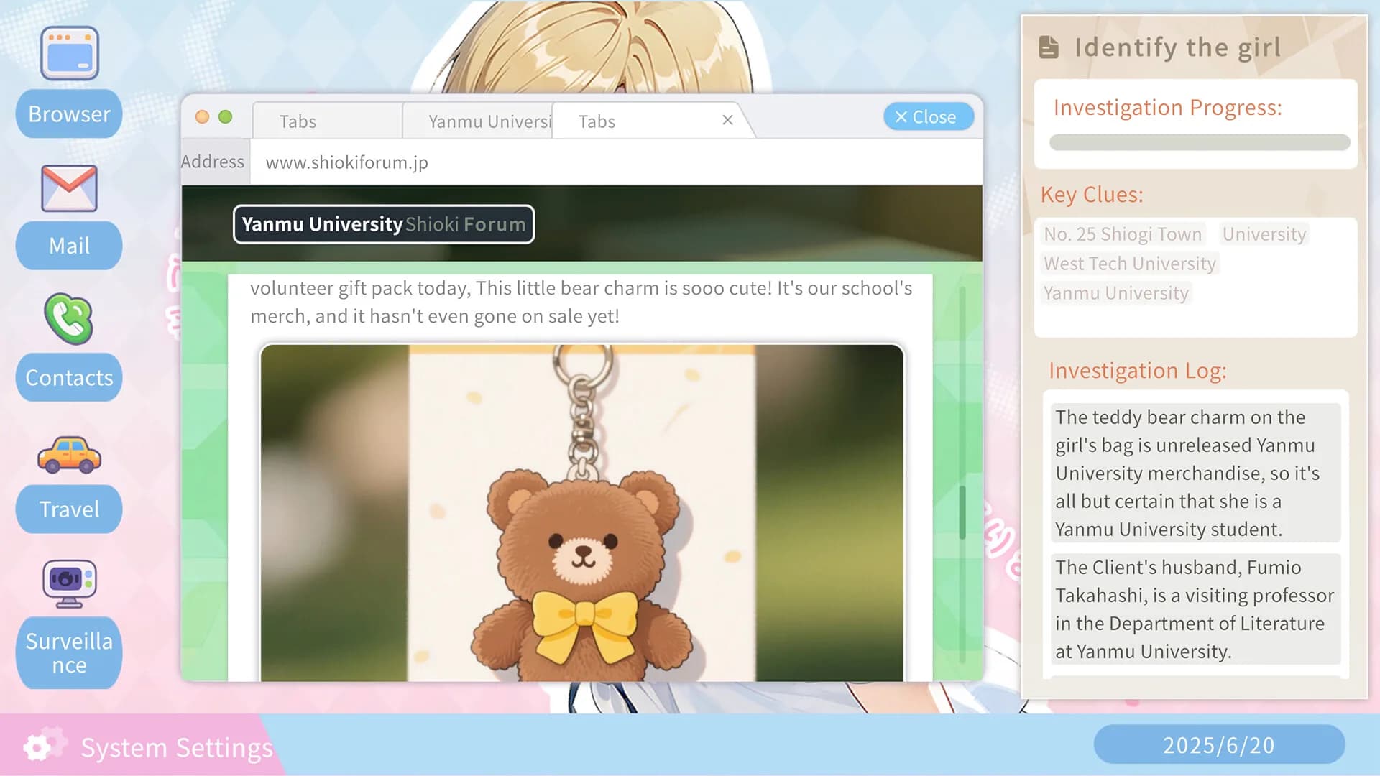Click the Address label
Viewport: 1380px width, 776px height.
point(213,162)
